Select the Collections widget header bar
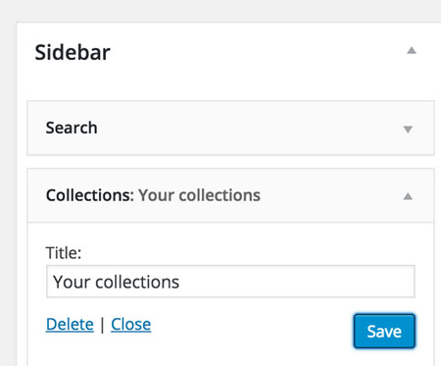Image resolution: width=441 pixels, height=366 pixels. [230, 195]
